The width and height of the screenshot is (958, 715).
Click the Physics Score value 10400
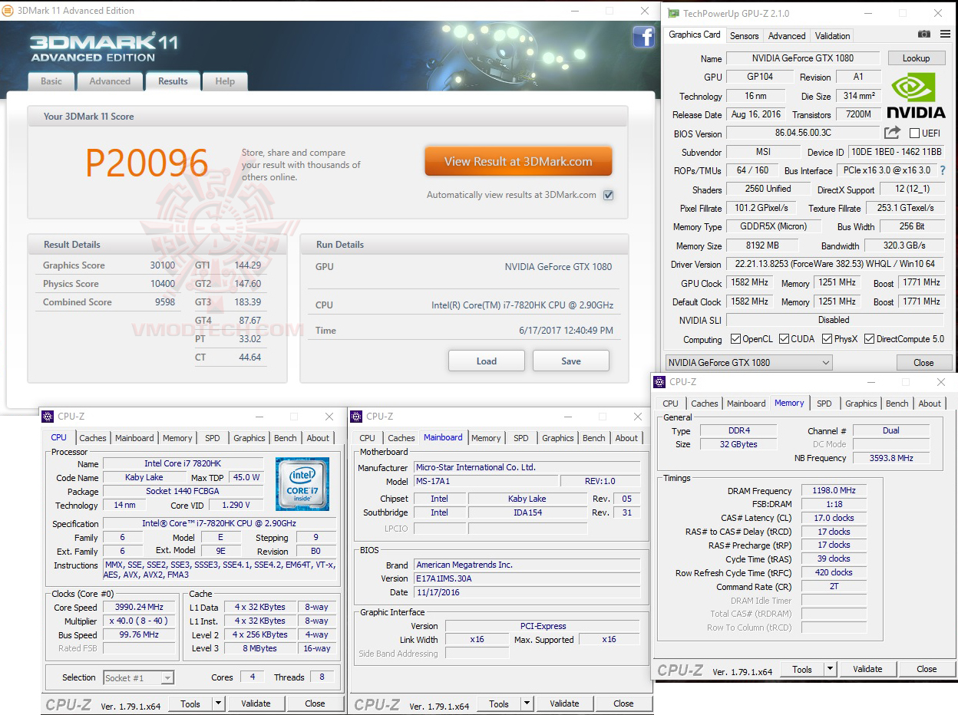tap(163, 284)
